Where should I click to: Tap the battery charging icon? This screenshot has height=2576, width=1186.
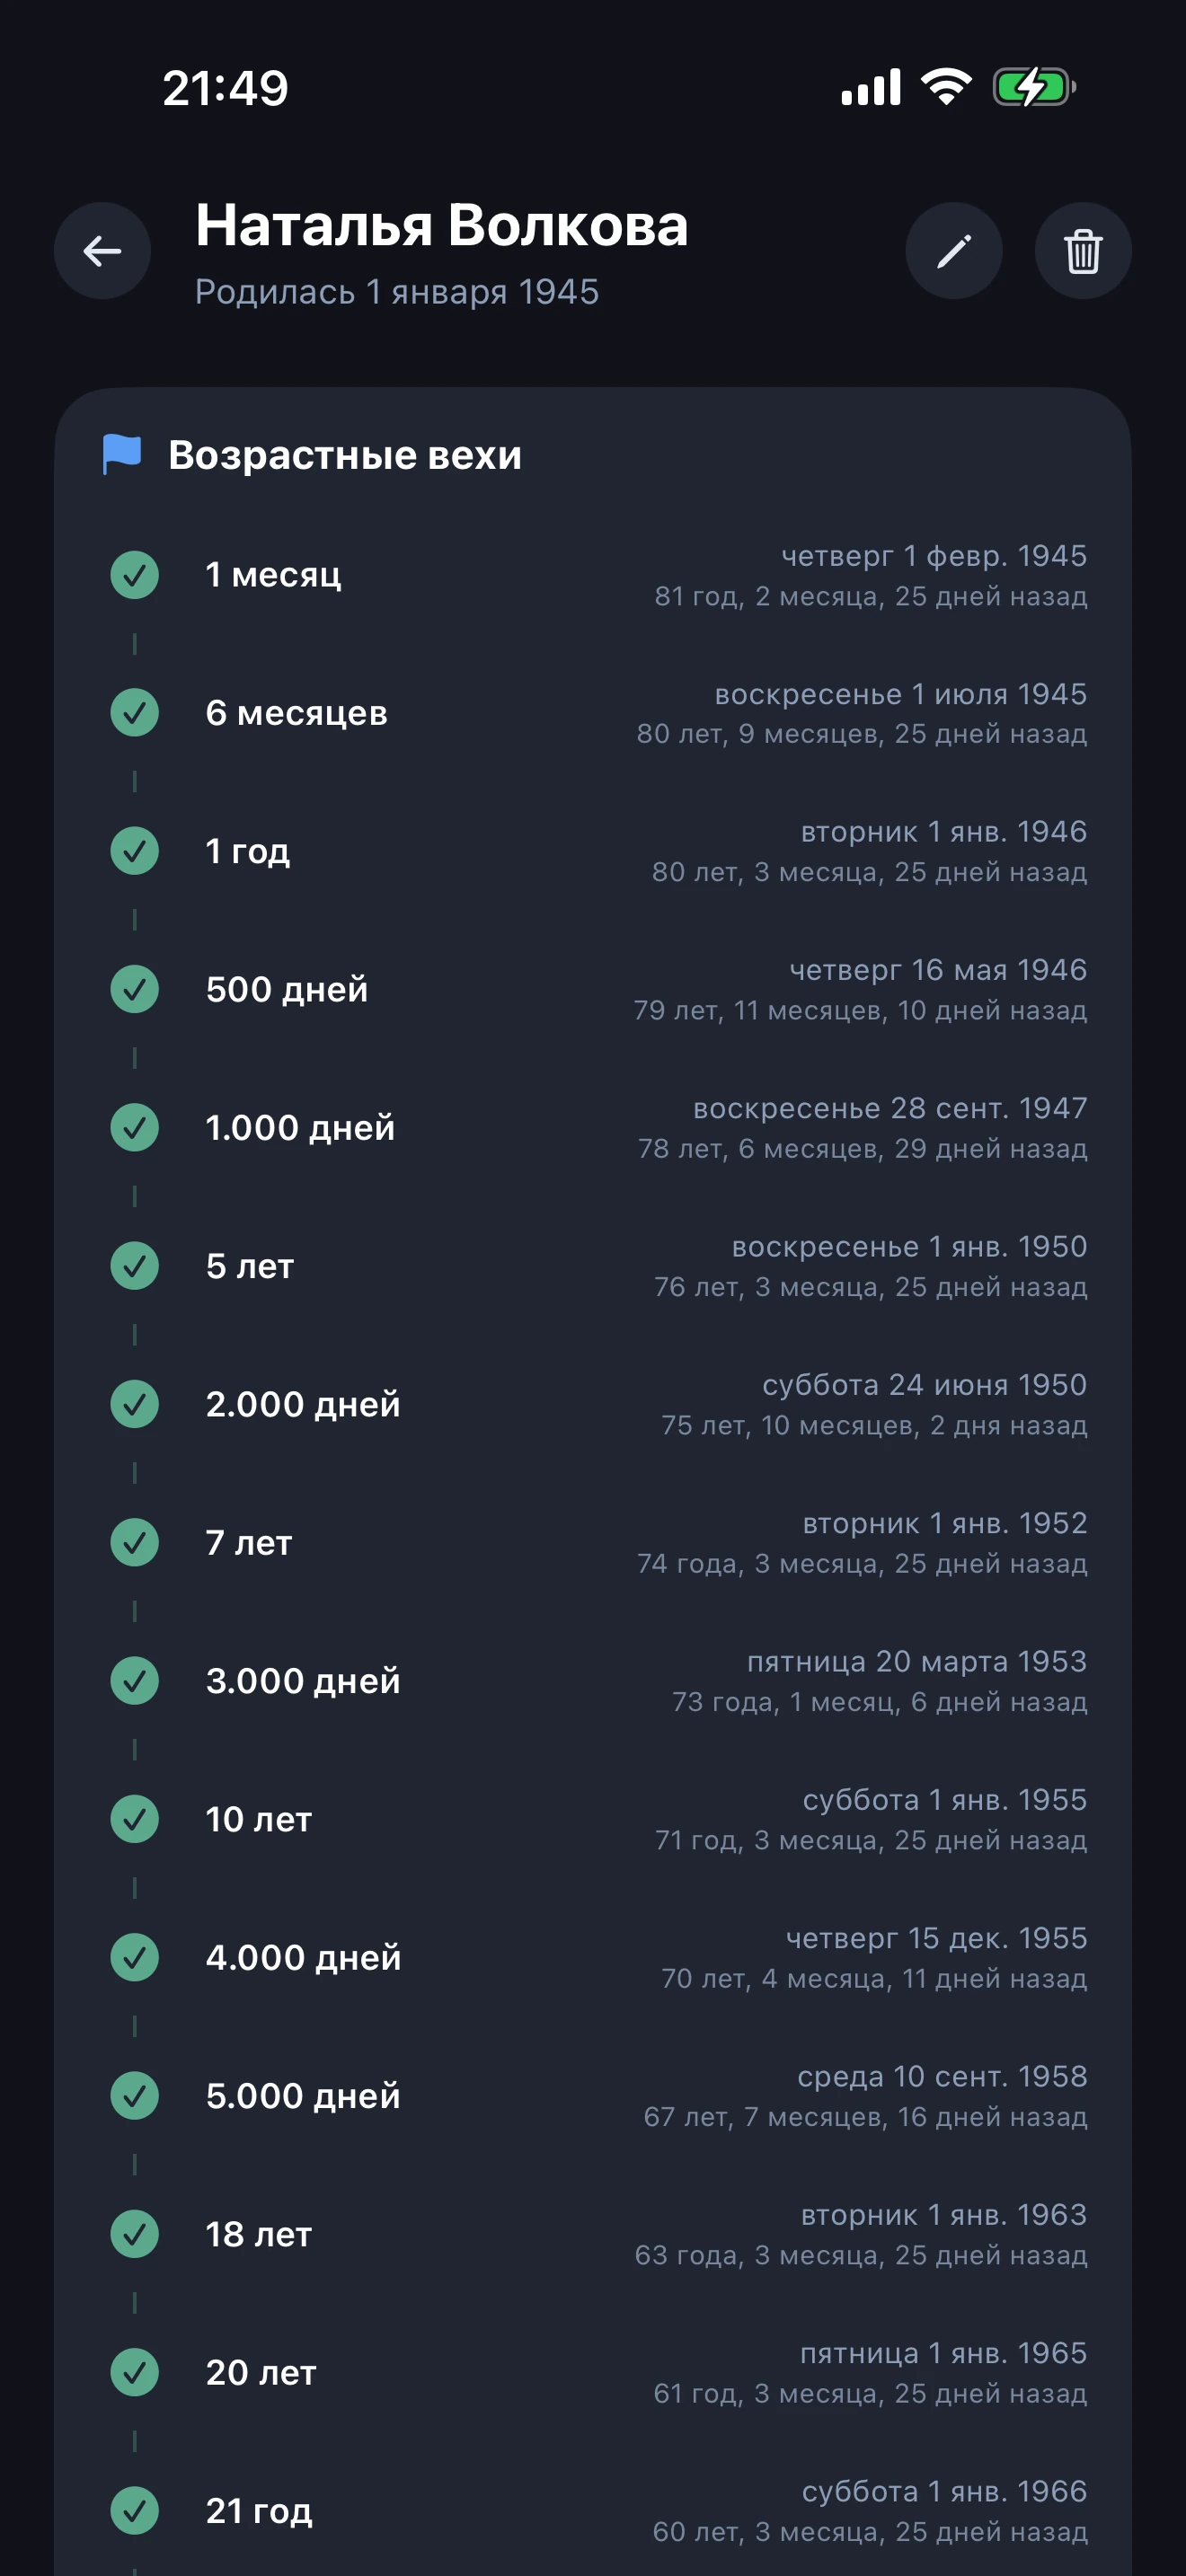(1034, 88)
